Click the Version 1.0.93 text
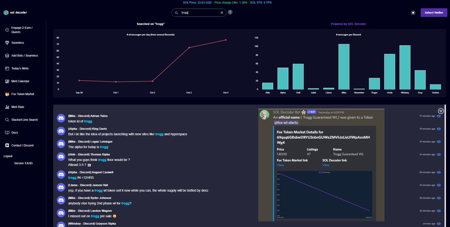The image size is (450, 227). tap(23, 163)
